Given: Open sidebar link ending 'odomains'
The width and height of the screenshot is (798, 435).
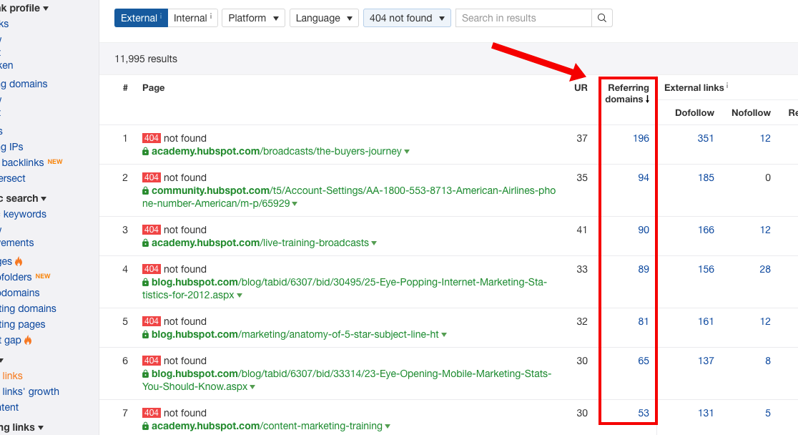Looking at the screenshot, I should (x=20, y=293).
